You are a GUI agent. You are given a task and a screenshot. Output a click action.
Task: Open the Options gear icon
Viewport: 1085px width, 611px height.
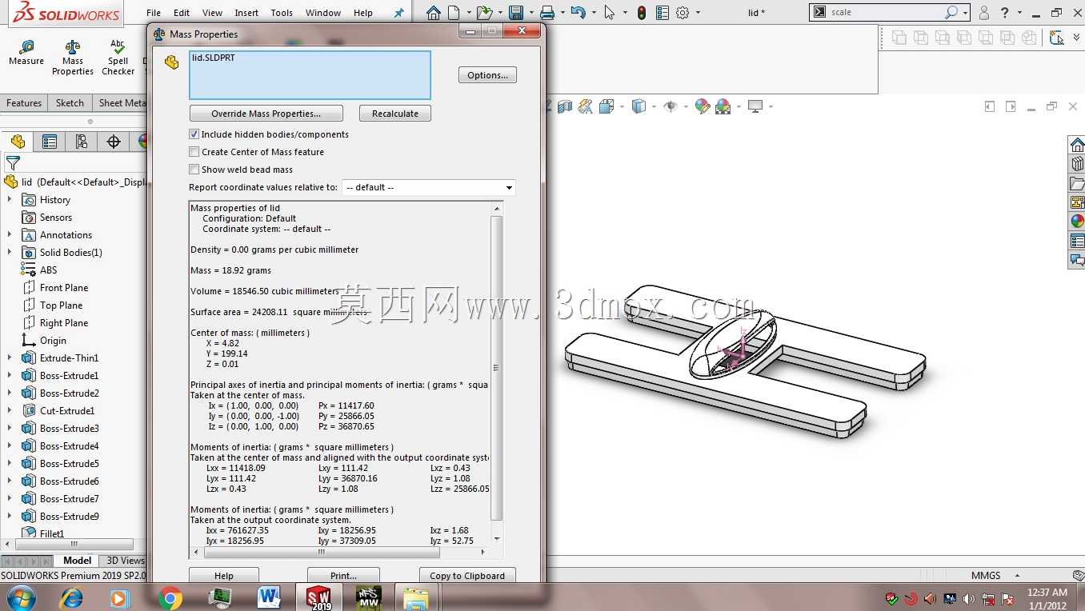point(683,13)
